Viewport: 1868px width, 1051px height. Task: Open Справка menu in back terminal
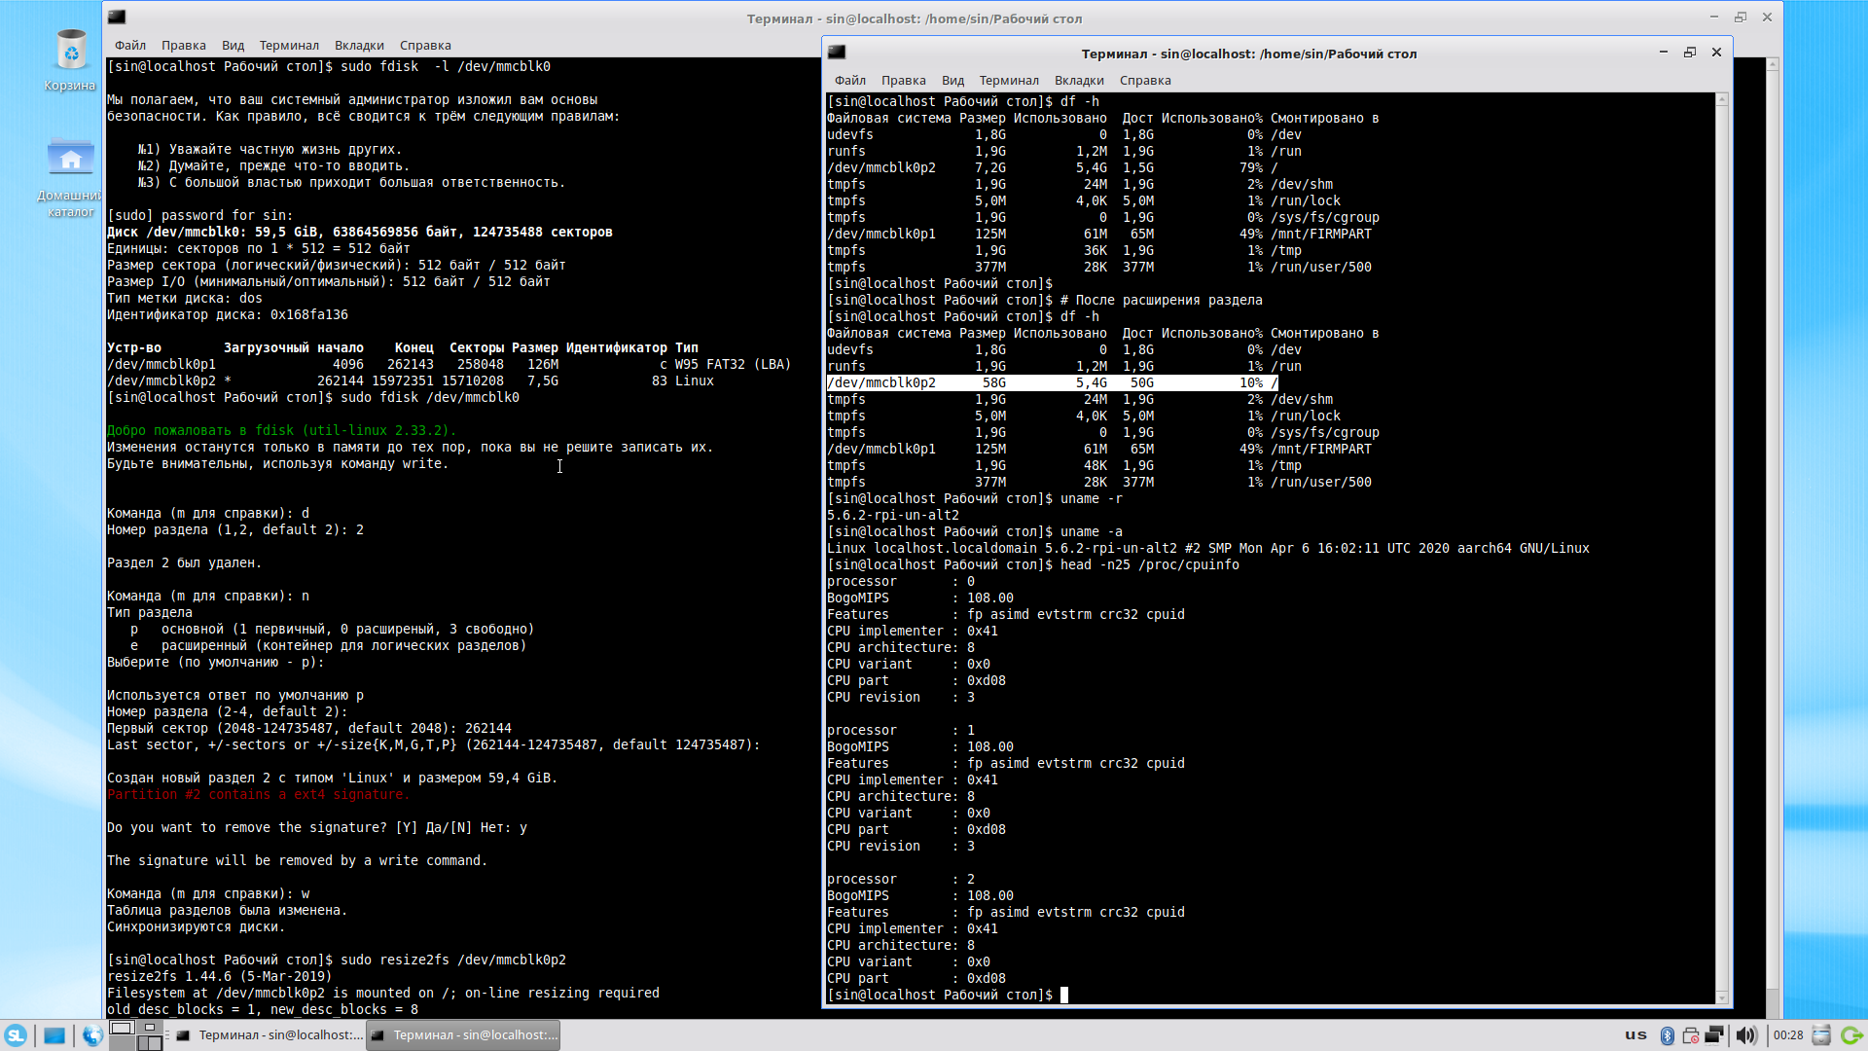pyautogui.click(x=425, y=46)
